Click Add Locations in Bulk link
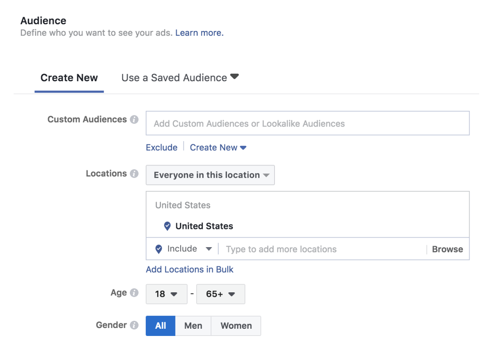This screenshot has height=350, width=489. (x=190, y=270)
